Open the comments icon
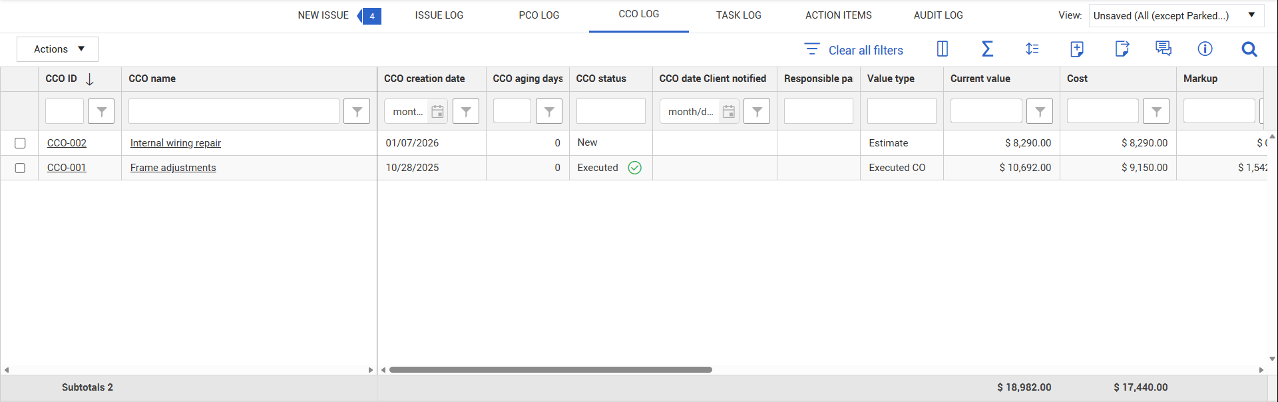The height and width of the screenshot is (402, 1278). coord(1163,49)
